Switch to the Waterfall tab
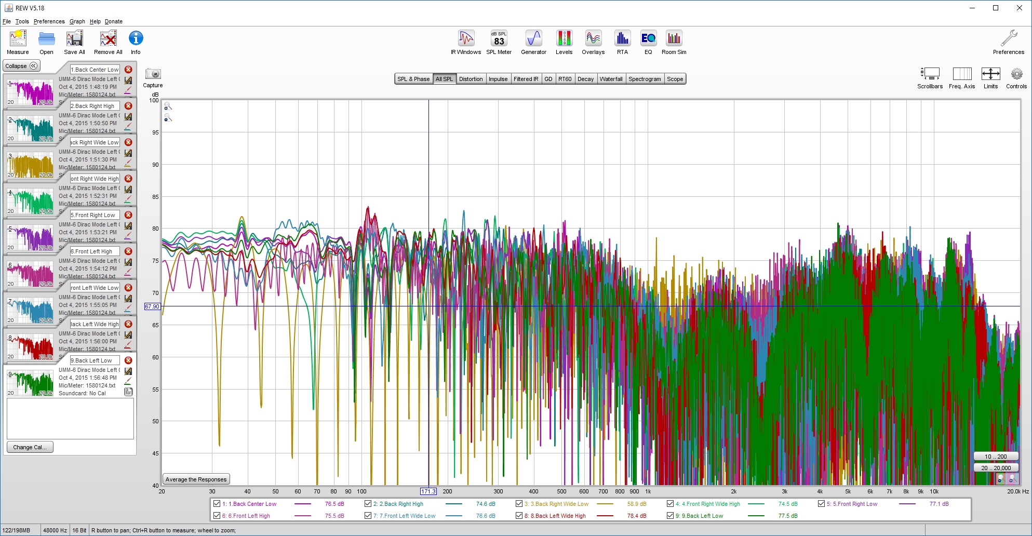Image resolution: width=1032 pixels, height=536 pixels. (611, 79)
